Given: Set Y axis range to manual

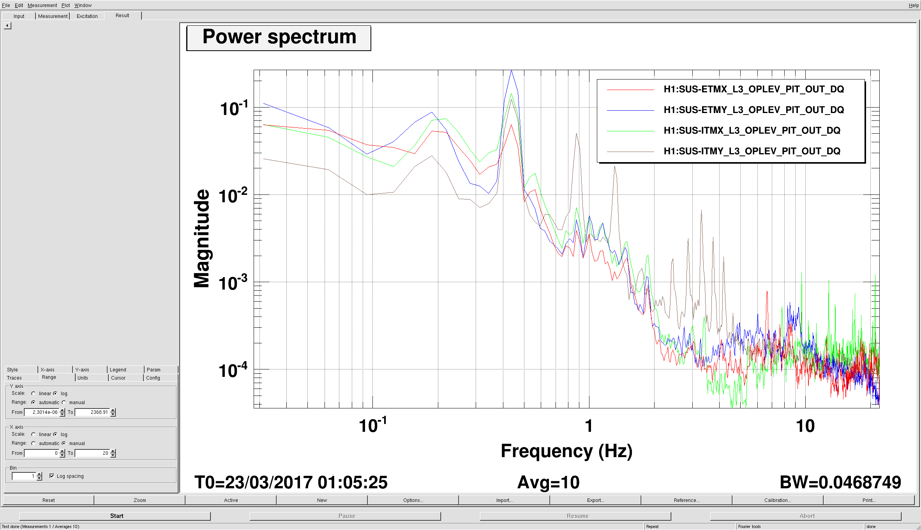Looking at the screenshot, I should pyautogui.click(x=64, y=402).
